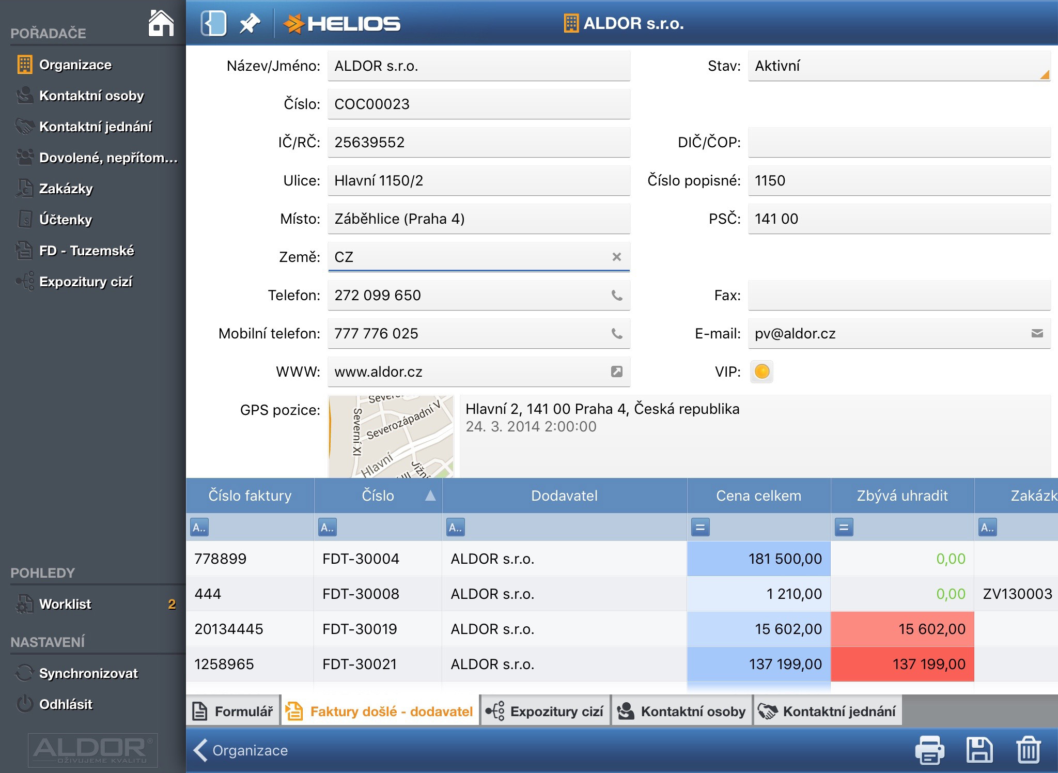Sort by Dodavatel column header
The width and height of the screenshot is (1058, 773).
(x=565, y=496)
